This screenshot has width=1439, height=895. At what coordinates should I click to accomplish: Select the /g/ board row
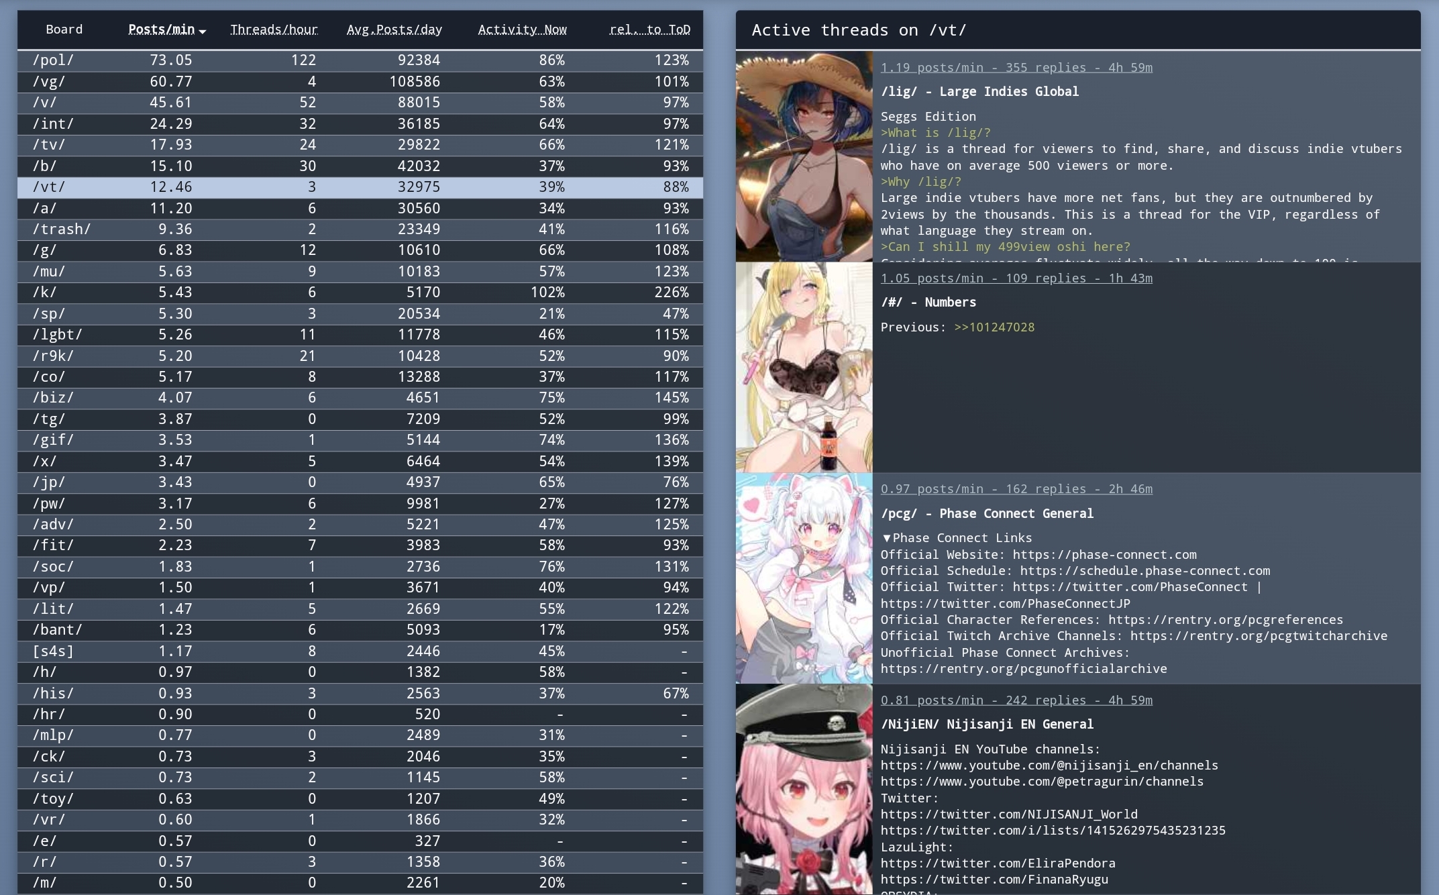(360, 250)
